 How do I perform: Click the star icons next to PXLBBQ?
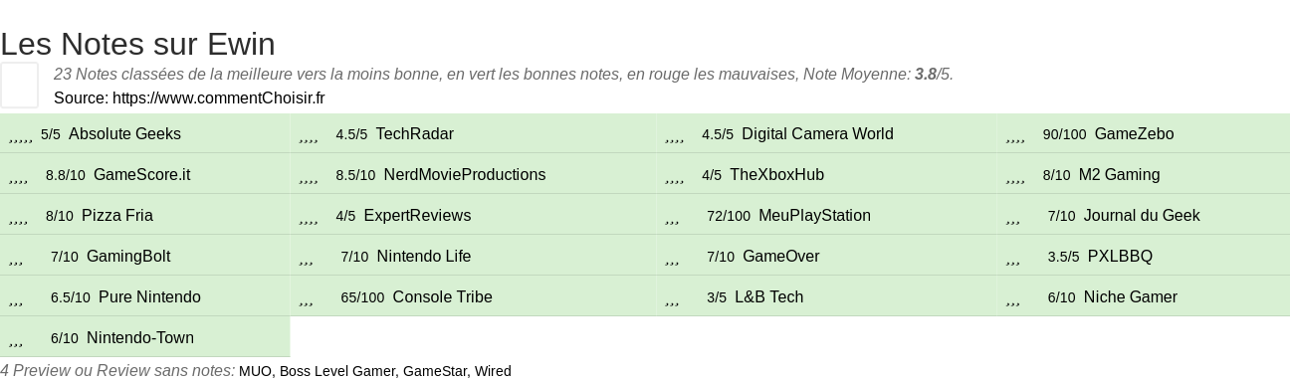[x=1014, y=257]
